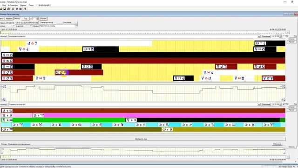Open the Сервис menu
The height and width of the screenshot is (168, 298).
click(x=23, y=5)
